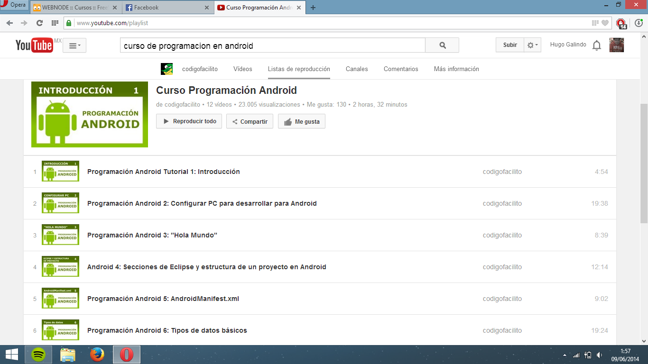The image size is (648, 364).
Task: Show hidden system tray icons
Action: pyautogui.click(x=565, y=355)
